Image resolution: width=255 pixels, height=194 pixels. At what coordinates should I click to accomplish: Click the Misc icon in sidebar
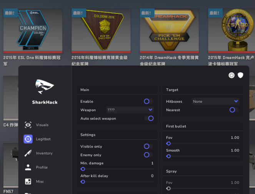point(28,181)
